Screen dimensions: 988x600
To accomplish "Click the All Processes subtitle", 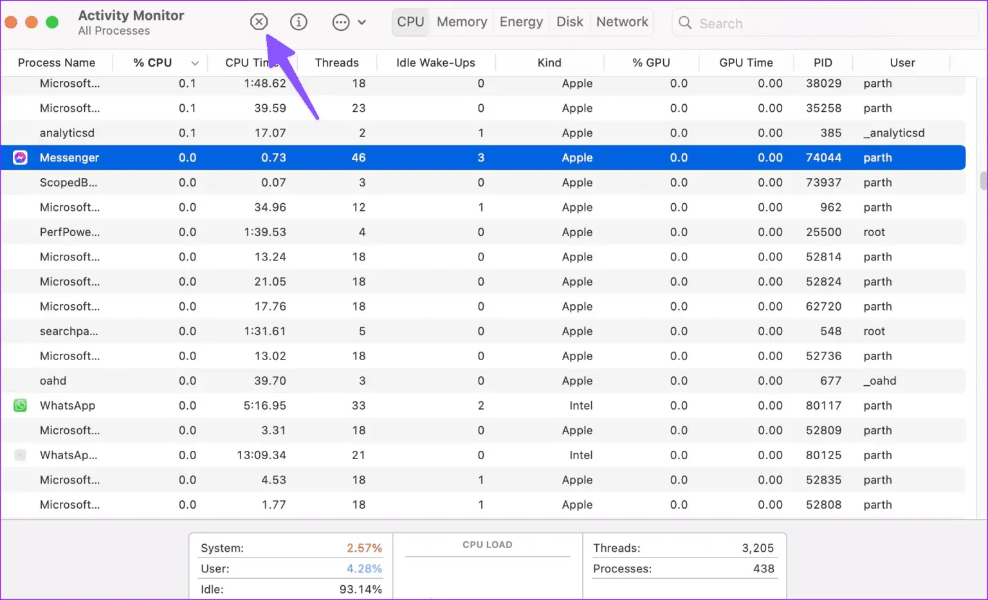I will 114,31.
